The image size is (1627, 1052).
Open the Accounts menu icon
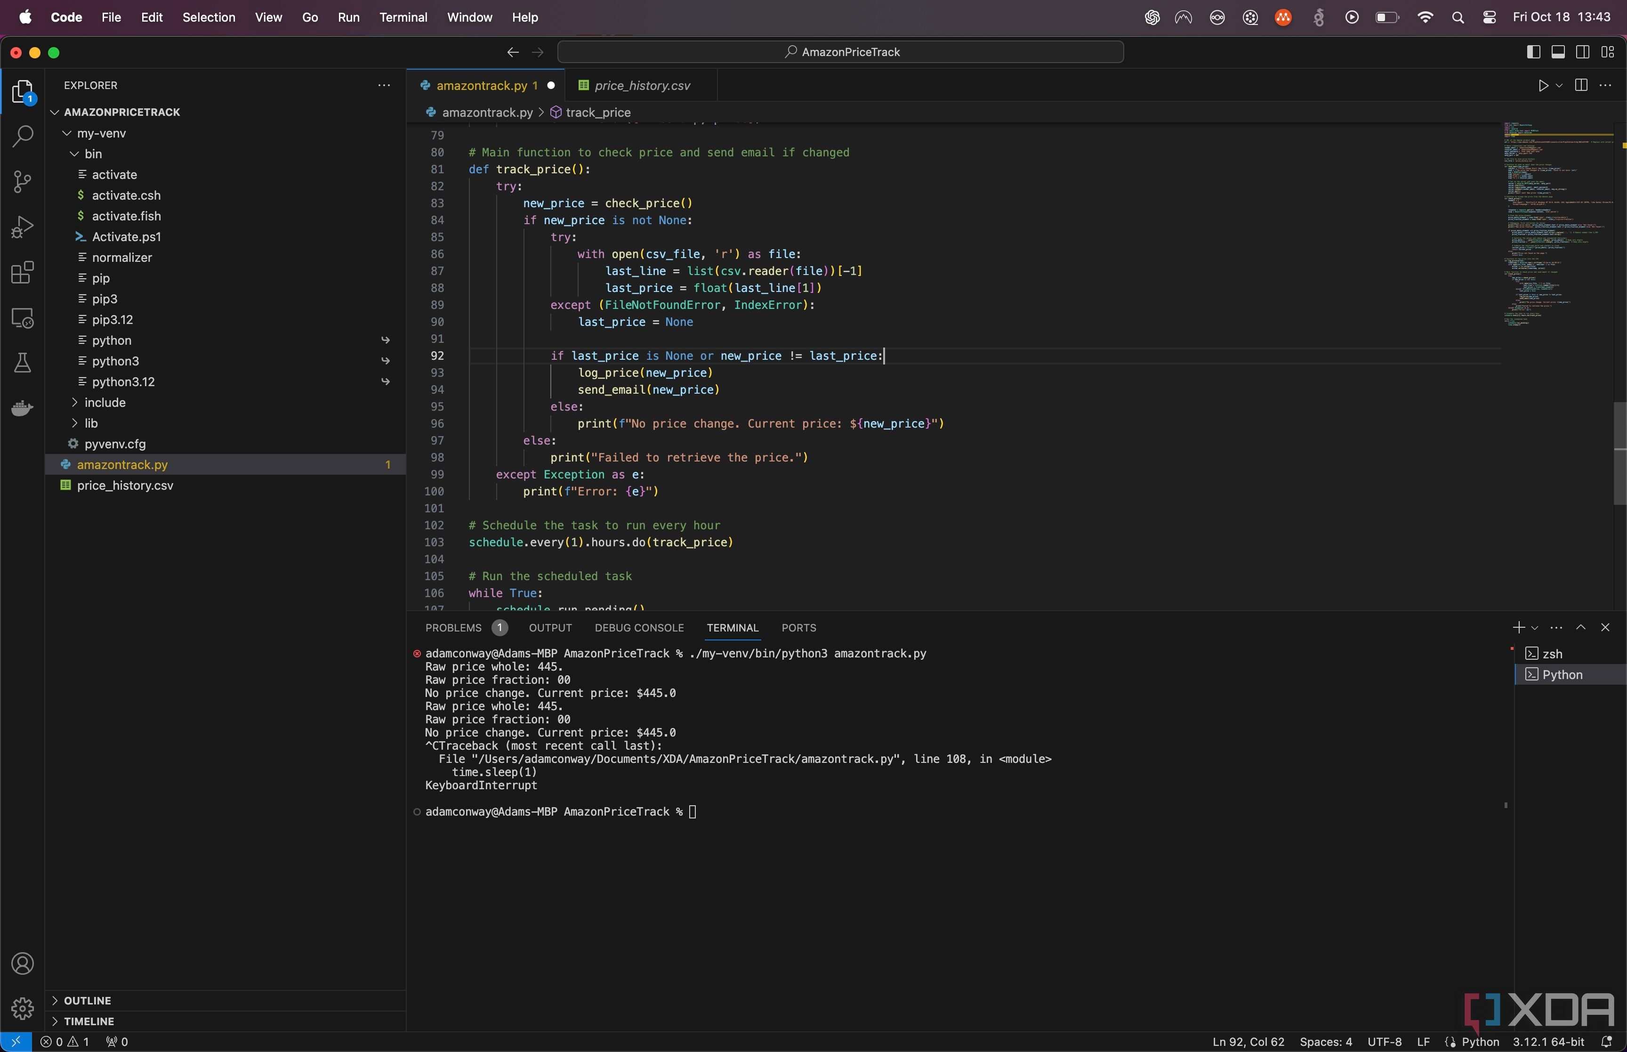[23, 964]
